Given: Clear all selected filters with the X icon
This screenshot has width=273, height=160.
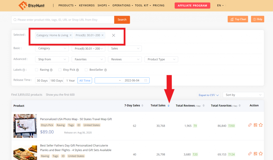Looking at the screenshot, I should 114,35.
